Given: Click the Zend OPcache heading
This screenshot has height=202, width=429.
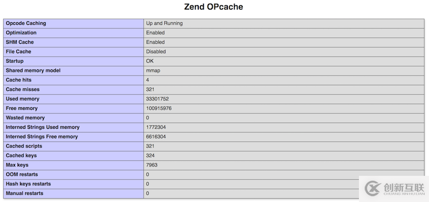Looking at the screenshot, I should tap(213, 7).
